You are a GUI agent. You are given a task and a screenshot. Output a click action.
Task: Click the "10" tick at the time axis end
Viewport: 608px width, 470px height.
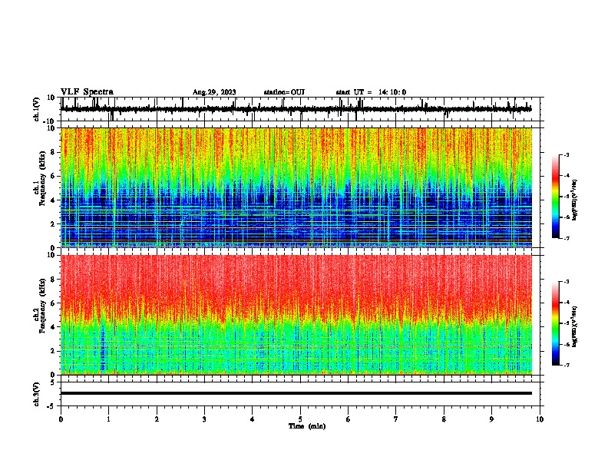coord(540,419)
